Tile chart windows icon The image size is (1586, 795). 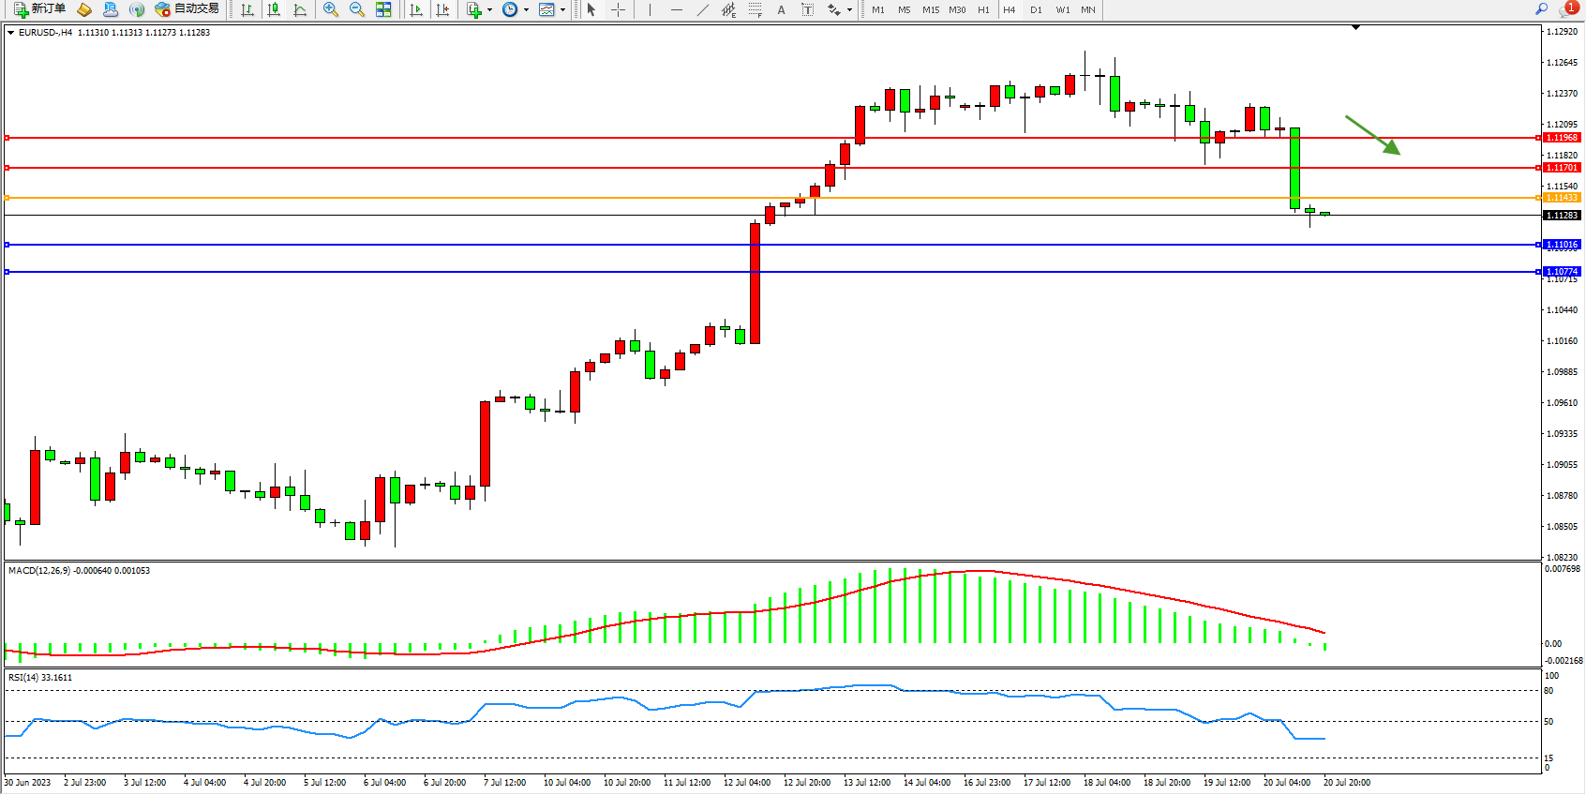[x=383, y=9]
